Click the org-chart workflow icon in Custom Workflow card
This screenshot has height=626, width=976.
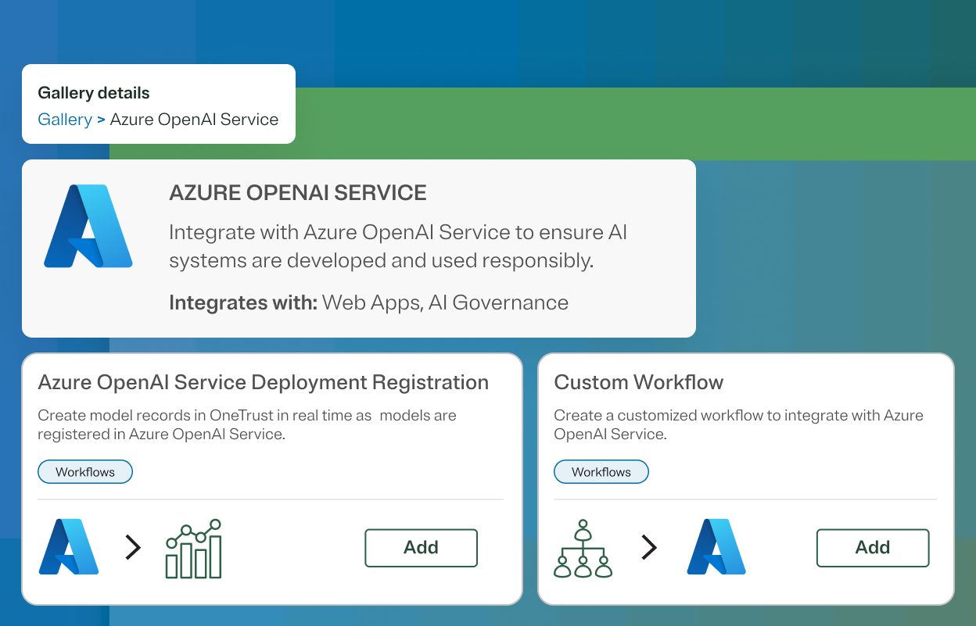583,547
